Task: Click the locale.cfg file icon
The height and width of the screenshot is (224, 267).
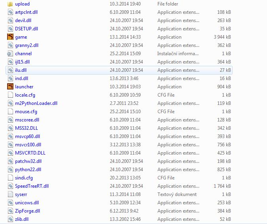Action: (11, 95)
